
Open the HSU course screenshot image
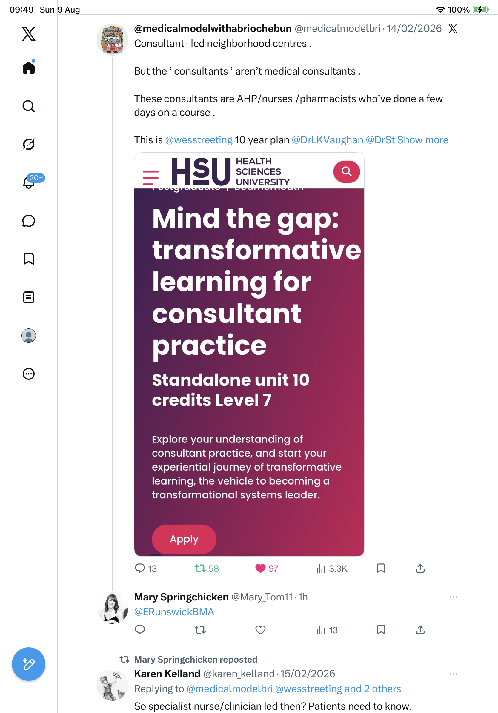[x=249, y=354]
